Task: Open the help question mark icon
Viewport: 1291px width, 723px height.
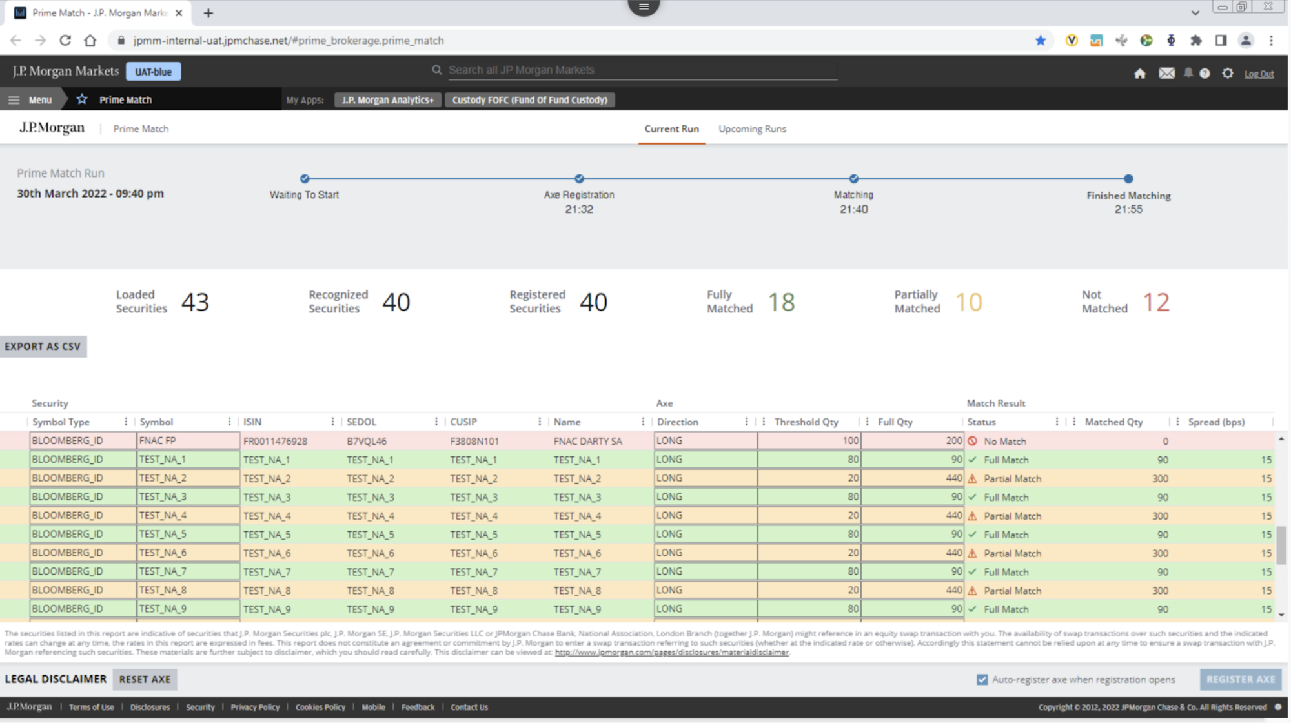Action: tap(1205, 74)
